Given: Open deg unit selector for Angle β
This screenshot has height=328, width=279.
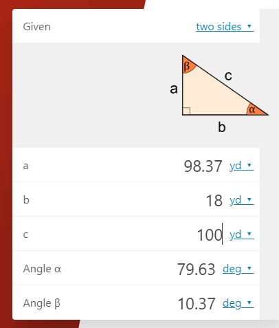Looking at the screenshot, I should pyautogui.click(x=238, y=303).
